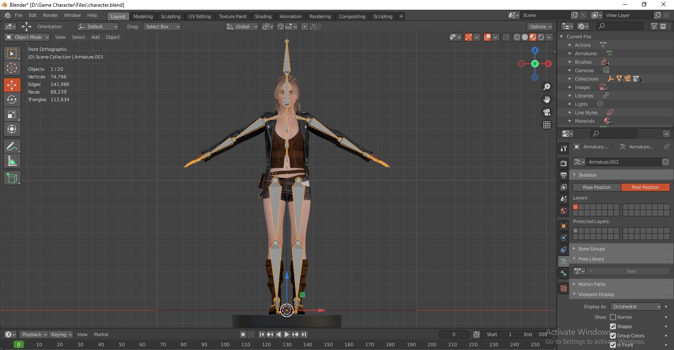Select the Annotate pencil tool
This screenshot has width=674, height=350.
click(x=12, y=146)
